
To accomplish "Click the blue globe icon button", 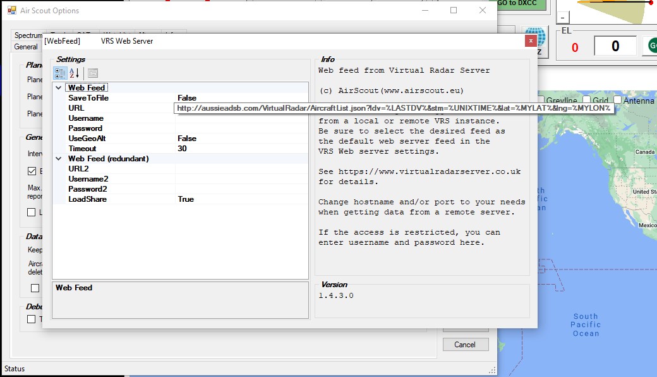I will pos(535,40).
